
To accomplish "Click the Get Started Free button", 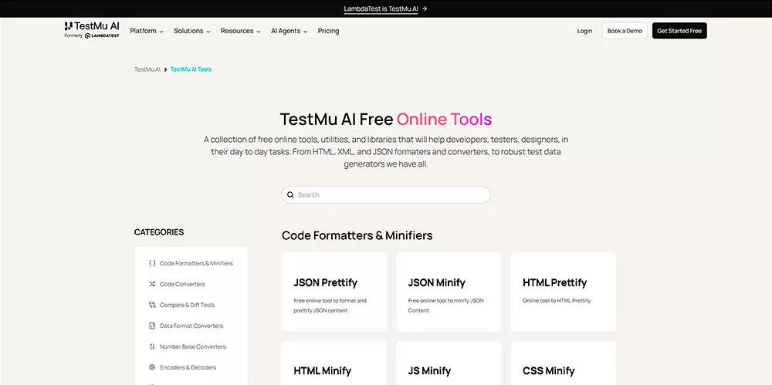I will coord(679,31).
